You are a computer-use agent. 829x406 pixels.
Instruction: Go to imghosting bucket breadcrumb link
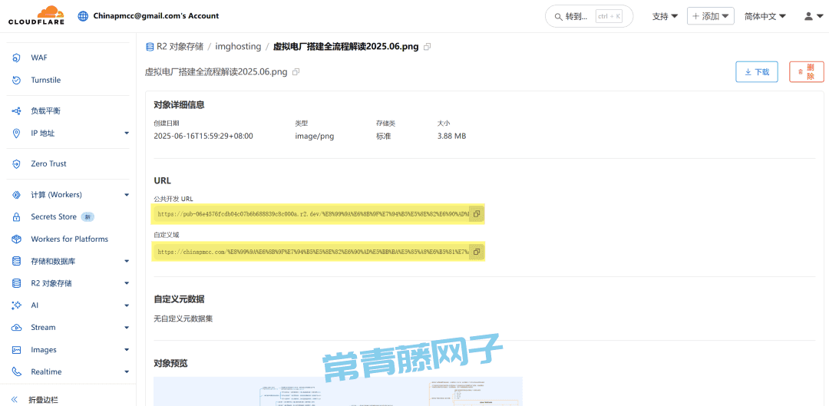[239, 47]
